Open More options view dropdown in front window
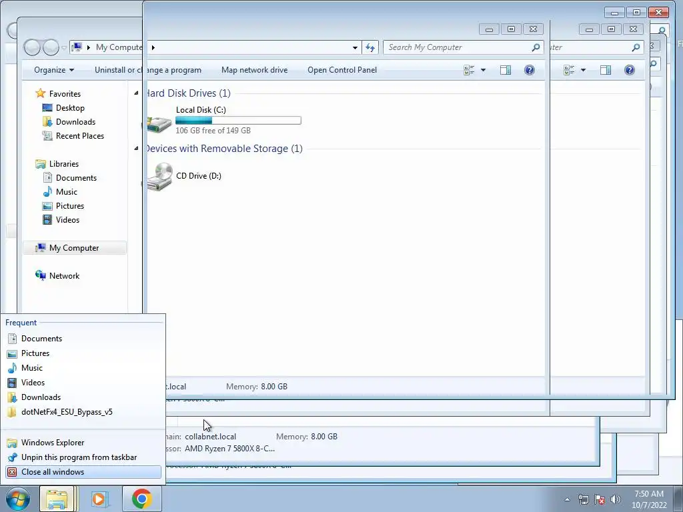 pos(483,70)
